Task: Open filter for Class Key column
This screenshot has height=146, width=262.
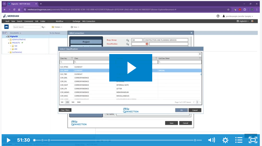Action: [72, 58]
